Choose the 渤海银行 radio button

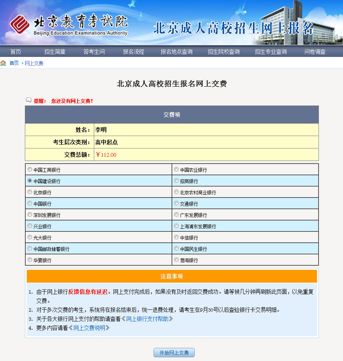click(176, 260)
